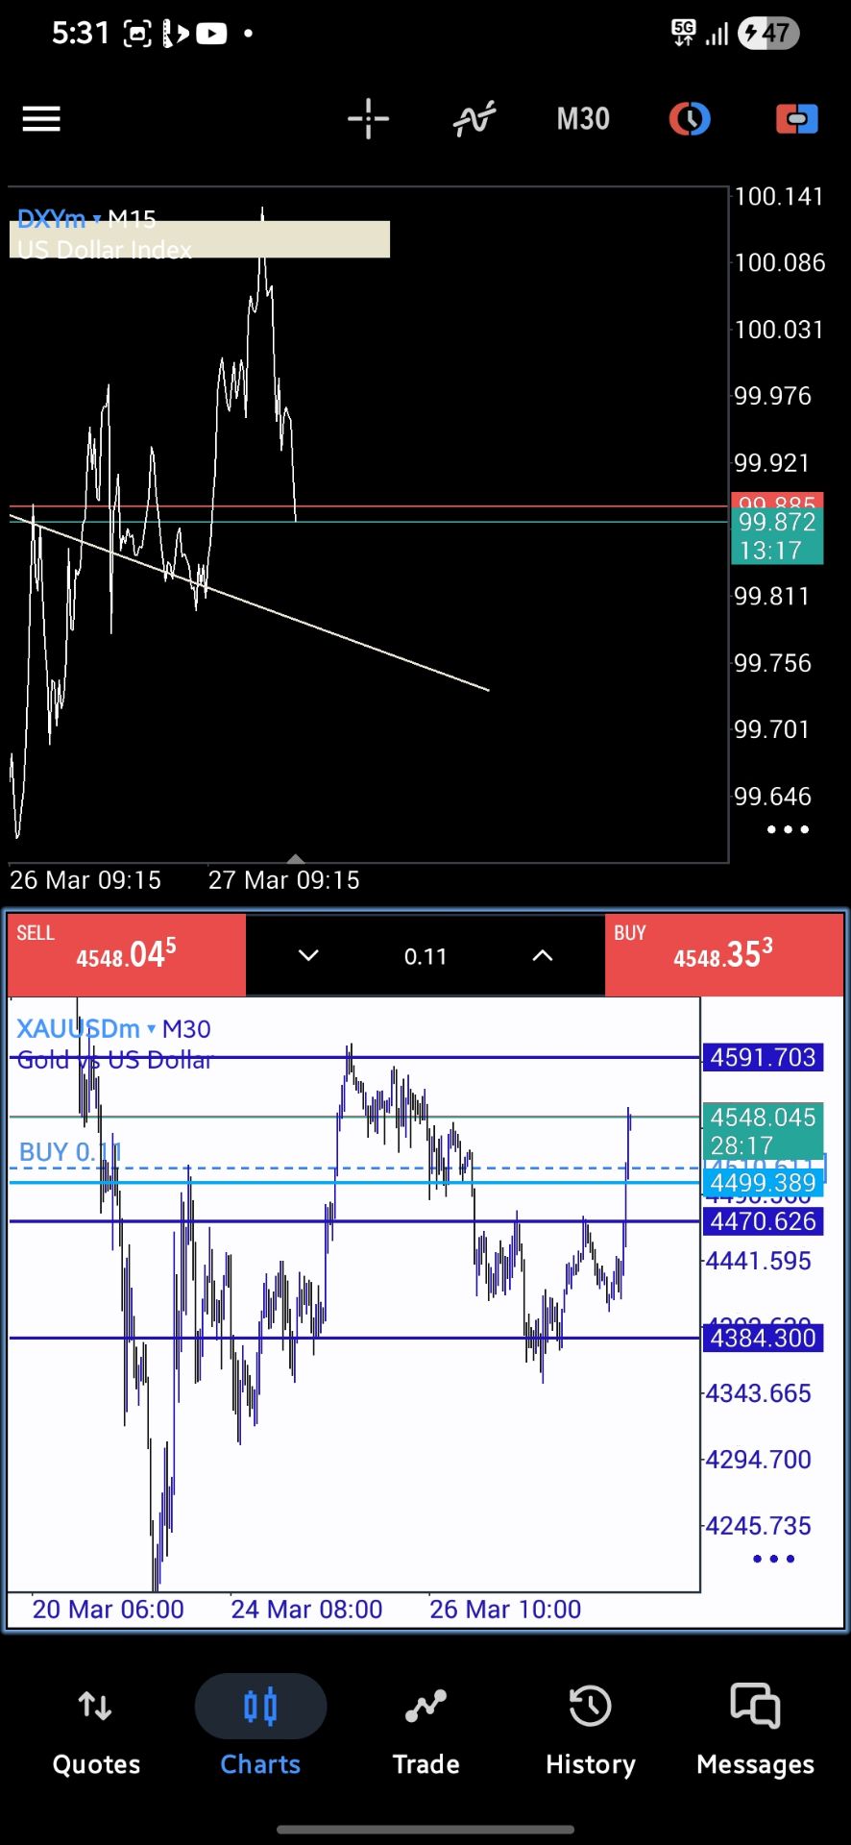Viewport: 851px width, 1845px height.
Task: Tap the BUY 0.11 position line label
Action: (x=70, y=1152)
